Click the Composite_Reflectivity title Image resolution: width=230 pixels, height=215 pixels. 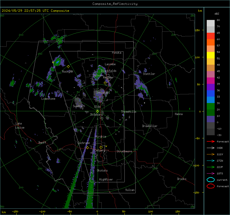point(115,4)
